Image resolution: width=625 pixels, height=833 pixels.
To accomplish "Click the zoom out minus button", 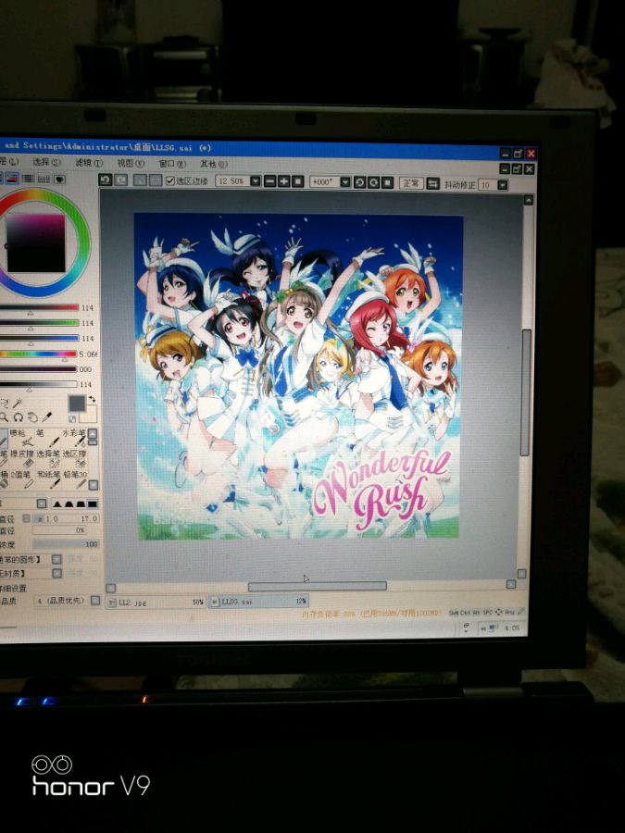I will click(270, 181).
